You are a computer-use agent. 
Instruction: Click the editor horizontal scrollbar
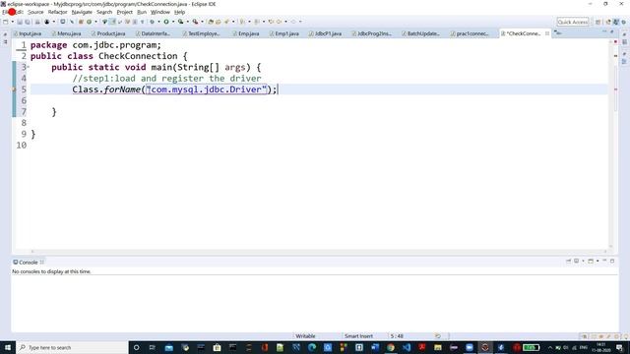(319, 252)
